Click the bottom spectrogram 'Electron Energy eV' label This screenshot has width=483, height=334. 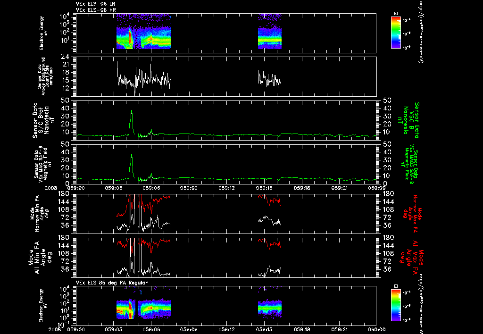tap(43, 305)
